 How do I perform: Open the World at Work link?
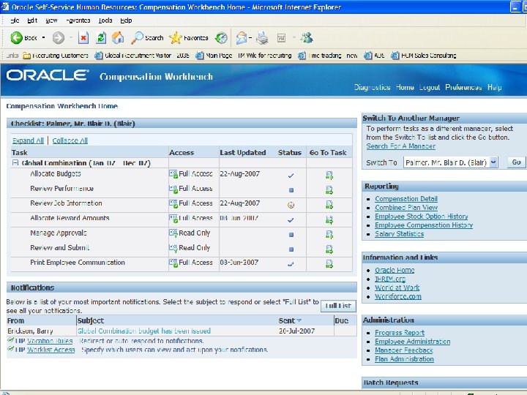point(397,287)
